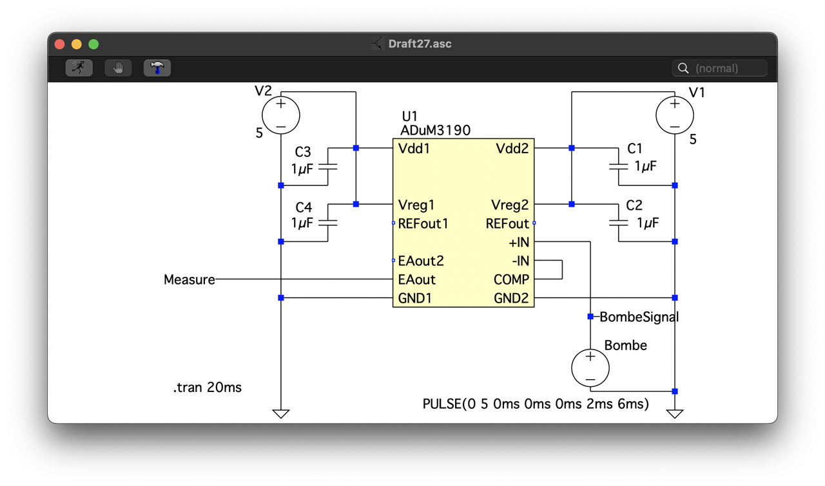Click the value 5 under V1
825x486 pixels.
693,139
